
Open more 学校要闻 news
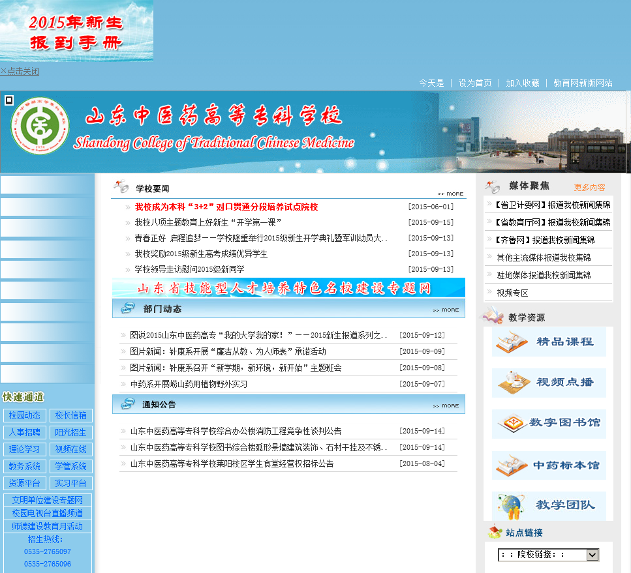pyautogui.click(x=451, y=194)
